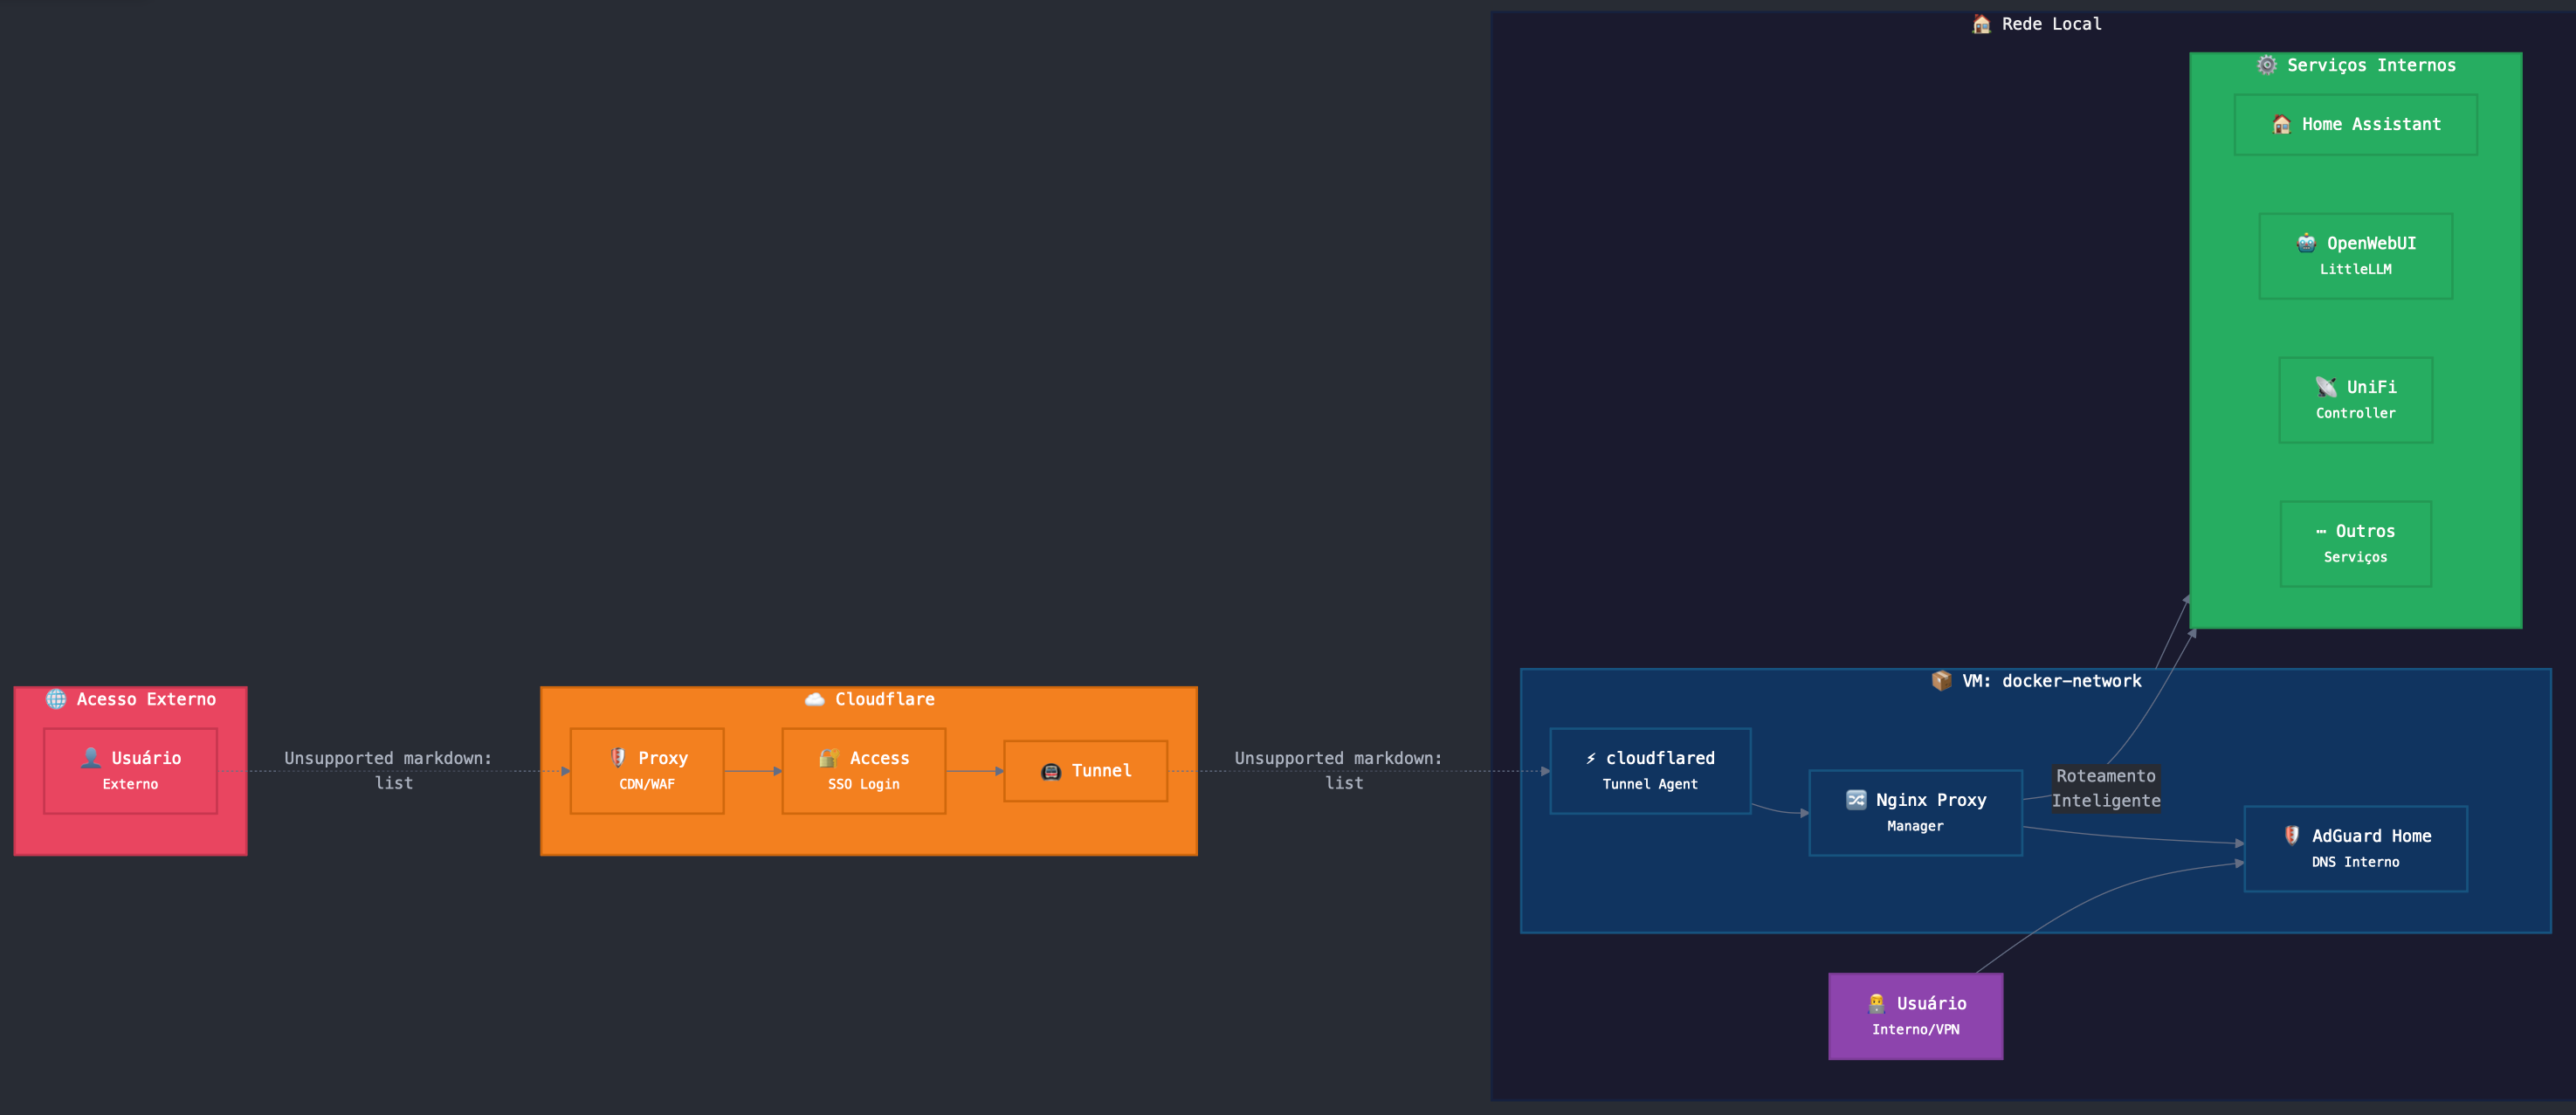2576x1115 pixels.
Task: Click the Roteamento Inteligente edge label
Action: [x=2106, y=788]
